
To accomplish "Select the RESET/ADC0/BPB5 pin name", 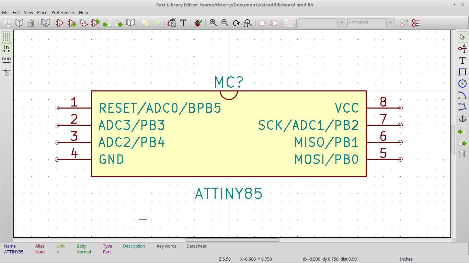I will 160,108.
